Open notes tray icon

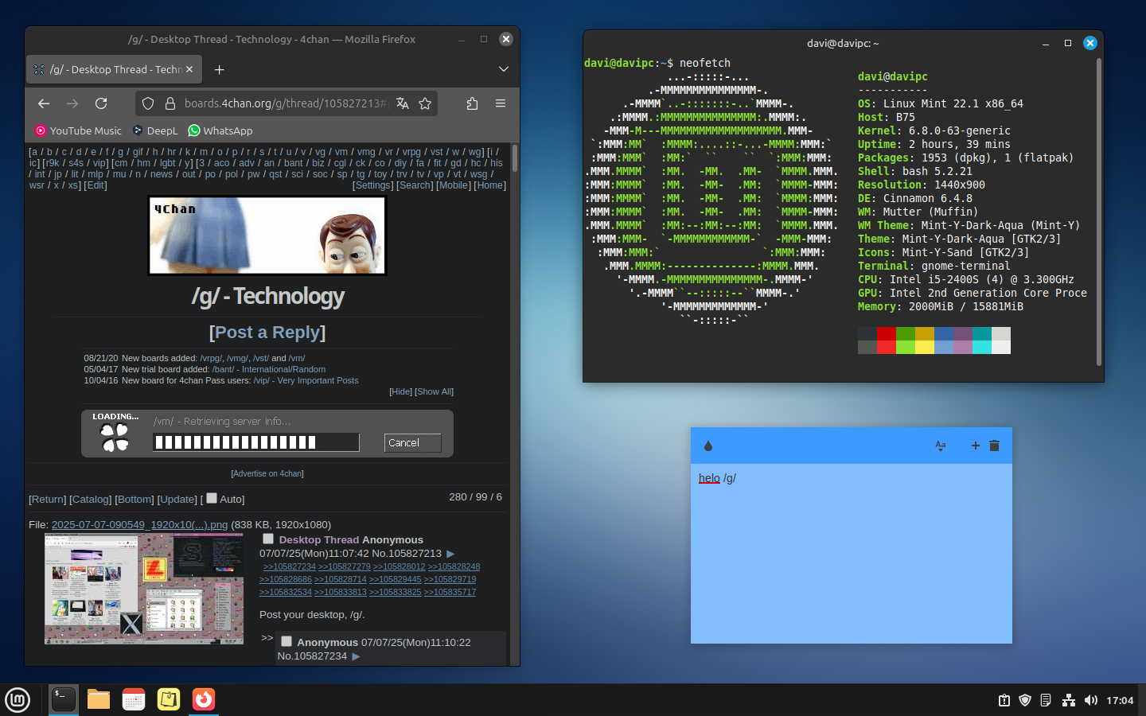pos(1046,700)
